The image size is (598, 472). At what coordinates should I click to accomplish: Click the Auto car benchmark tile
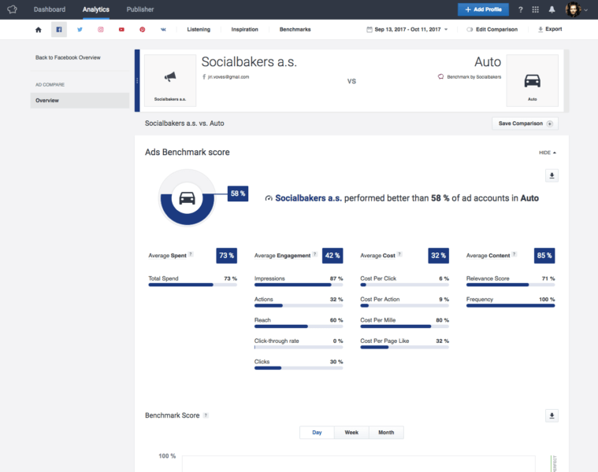(533, 80)
